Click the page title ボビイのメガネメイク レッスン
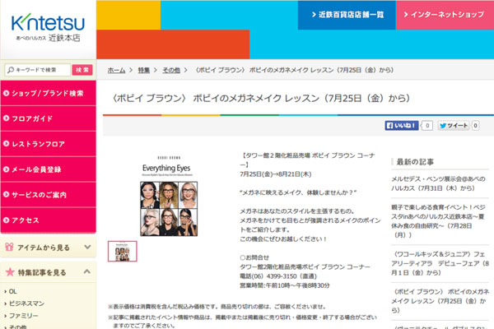The image size is (494, 329). 261,98
